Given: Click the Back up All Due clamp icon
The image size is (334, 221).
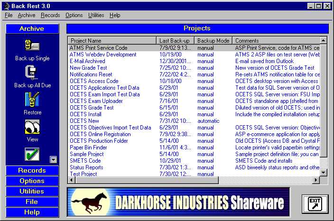Looking at the screenshot, I should [31, 72].
